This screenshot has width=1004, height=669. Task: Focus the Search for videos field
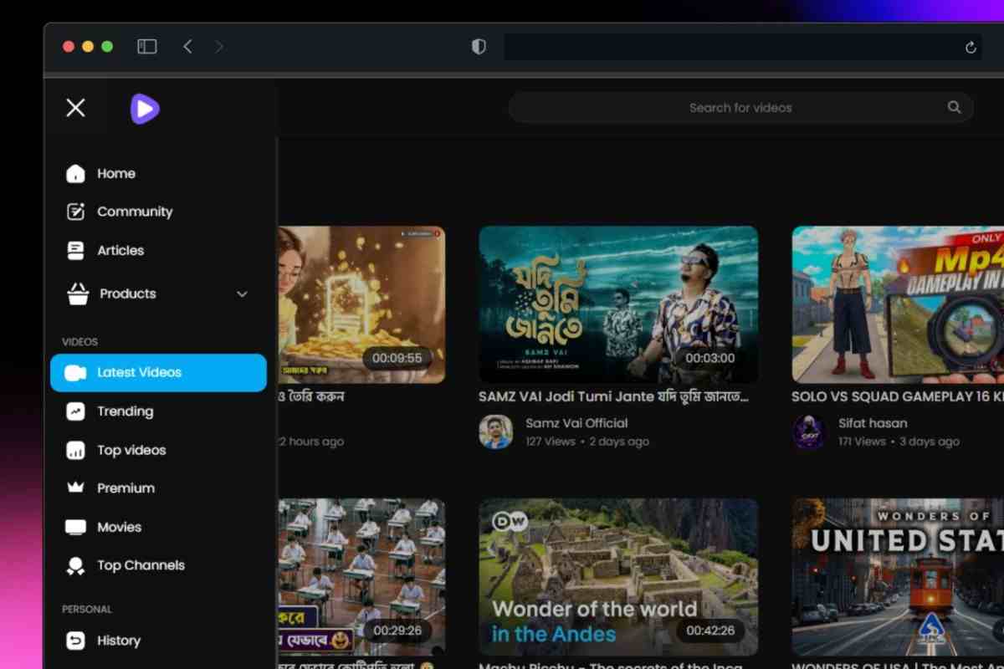coord(740,107)
